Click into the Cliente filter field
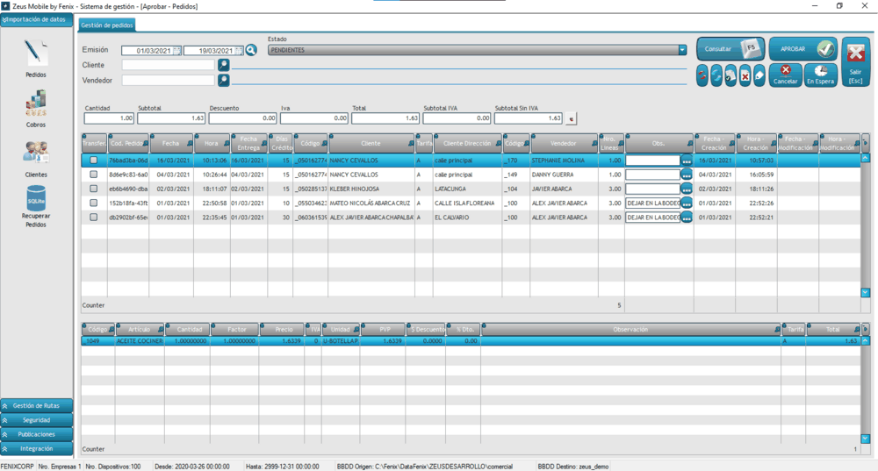The width and height of the screenshot is (878, 471). tap(168, 65)
